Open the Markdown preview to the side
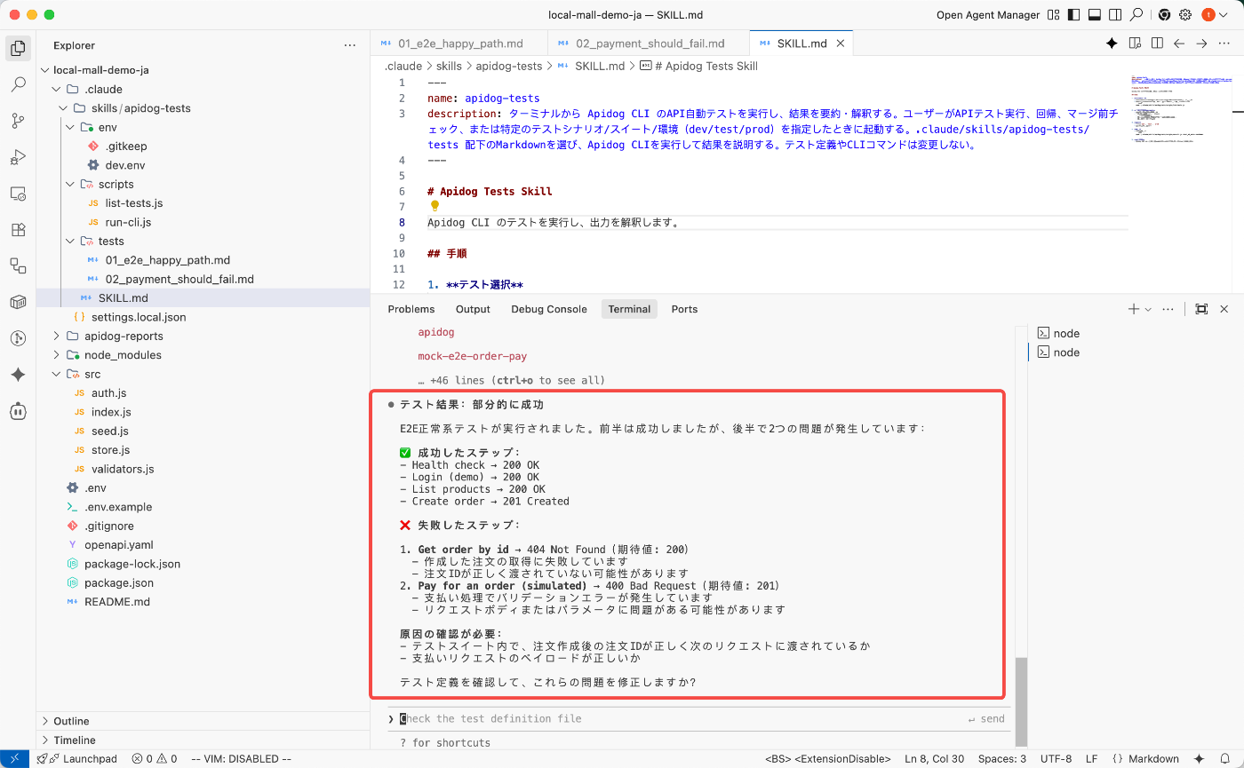Viewport: 1244px width, 768px height. click(x=1135, y=43)
